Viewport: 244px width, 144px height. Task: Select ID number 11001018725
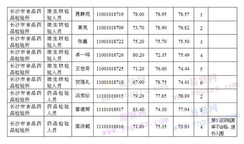[x=110, y=69]
